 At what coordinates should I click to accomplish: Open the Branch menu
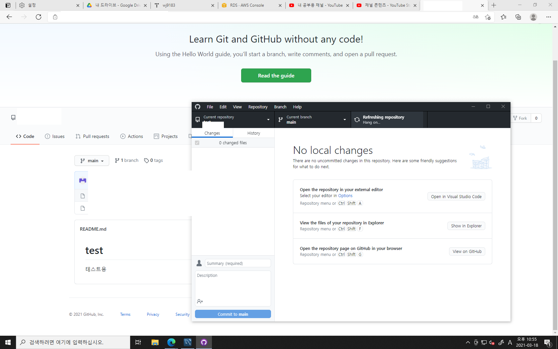[x=280, y=107]
